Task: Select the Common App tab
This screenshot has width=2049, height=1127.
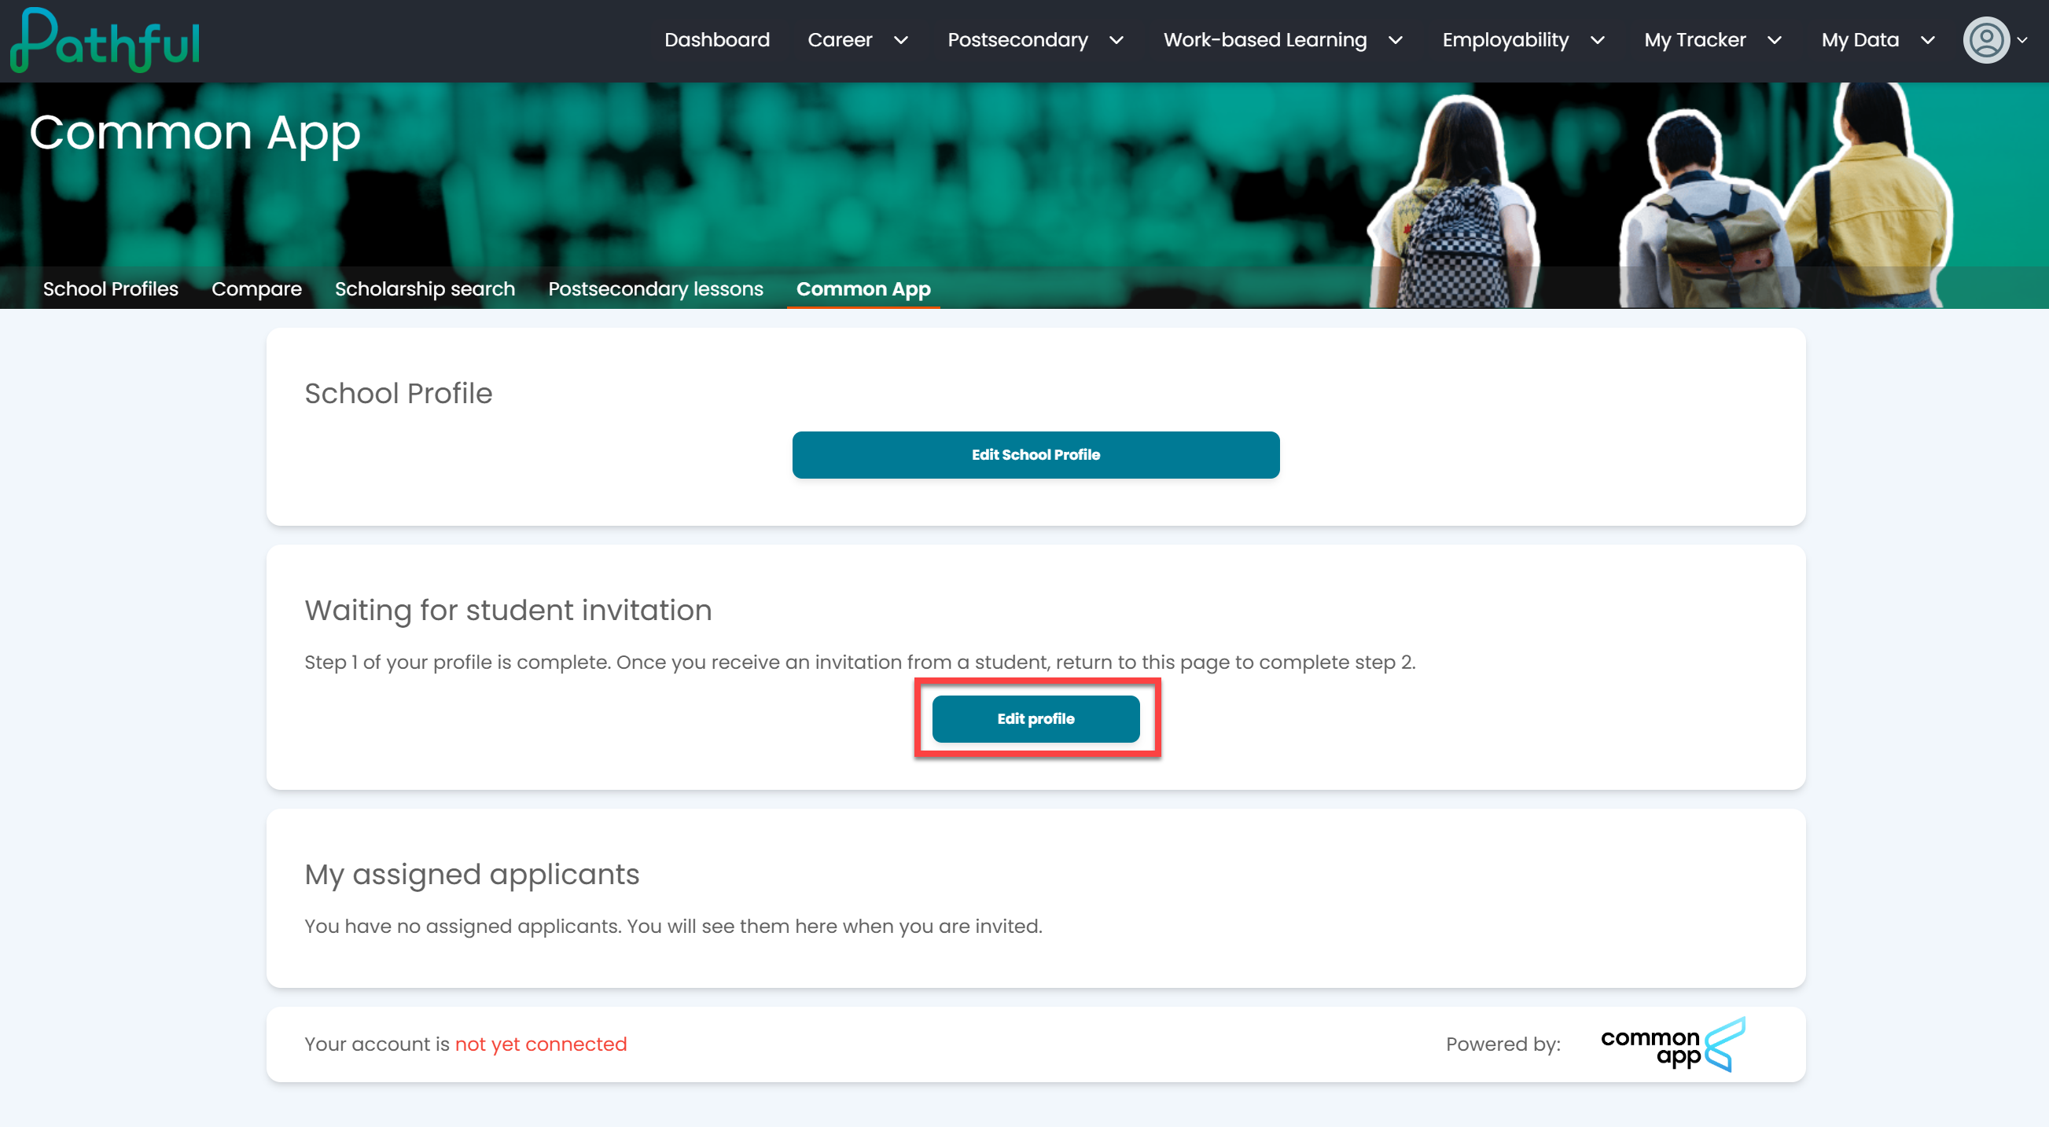Action: point(864,288)
